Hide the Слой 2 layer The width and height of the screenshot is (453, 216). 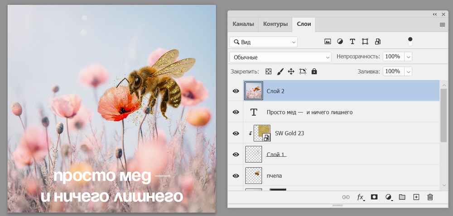tap(236, 91)
